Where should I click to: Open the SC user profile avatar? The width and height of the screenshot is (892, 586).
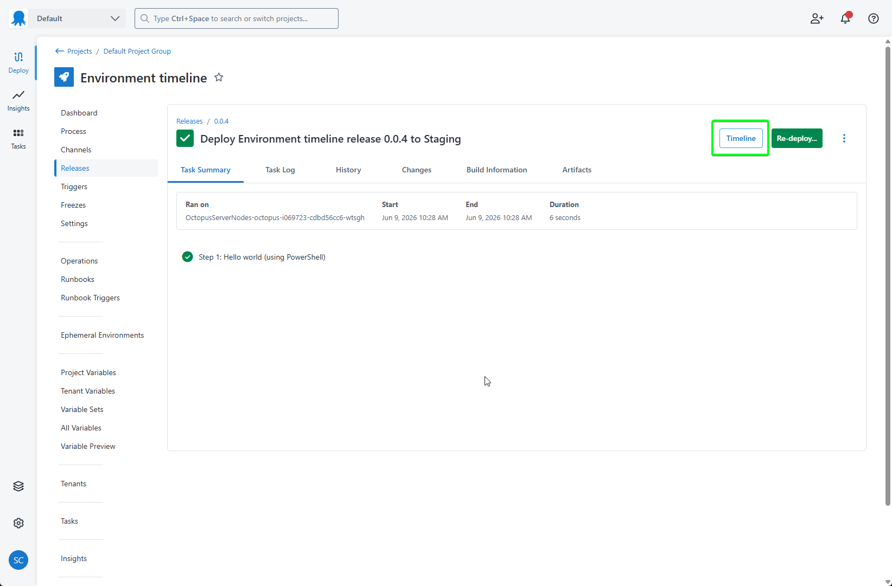click(18, 560)
